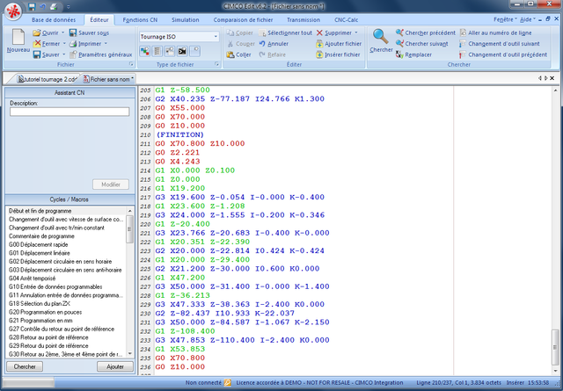The height and width of the screenshot is (391, 563).
Task: Select G28 Retour au point de référence
Action: tap(48, 337)
